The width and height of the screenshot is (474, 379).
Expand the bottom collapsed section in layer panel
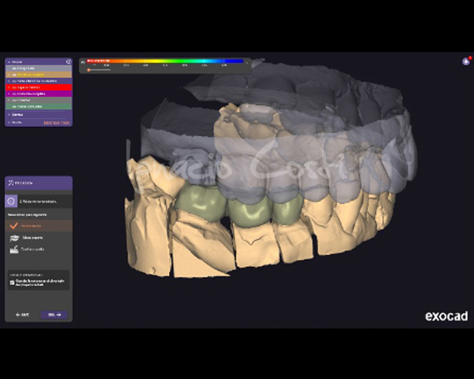9,122
